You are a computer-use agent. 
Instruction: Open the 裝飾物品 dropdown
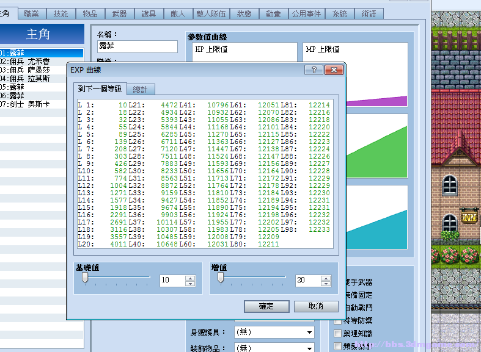[x=274, y=348]
